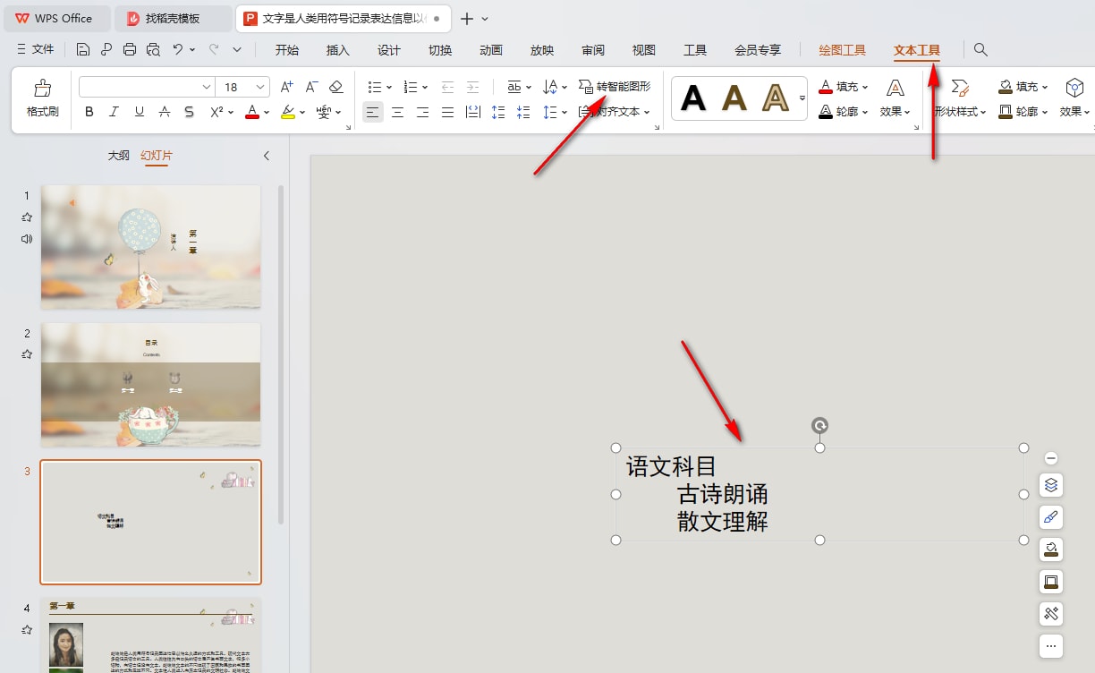Toggle justify alignment for text
This screenshot has height=673, width=1095.
(448, 112)
